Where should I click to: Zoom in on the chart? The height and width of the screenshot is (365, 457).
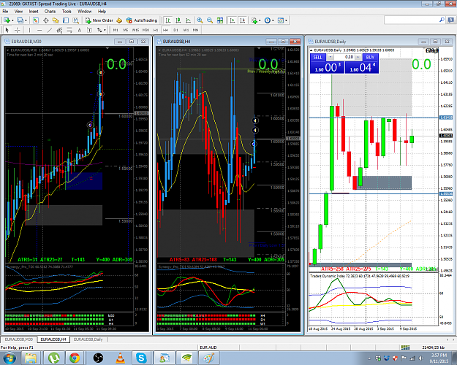(200, 20)
